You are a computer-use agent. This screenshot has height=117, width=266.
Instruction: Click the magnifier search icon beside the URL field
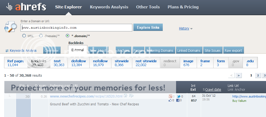[11, 27]
